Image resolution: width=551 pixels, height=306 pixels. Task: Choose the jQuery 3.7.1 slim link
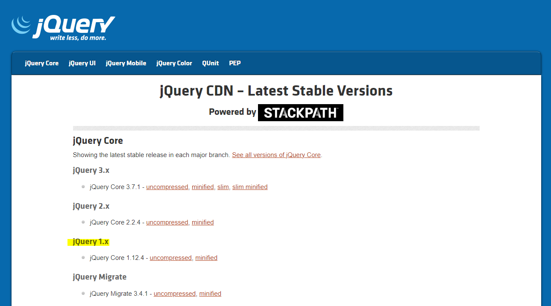click(223, 187)
